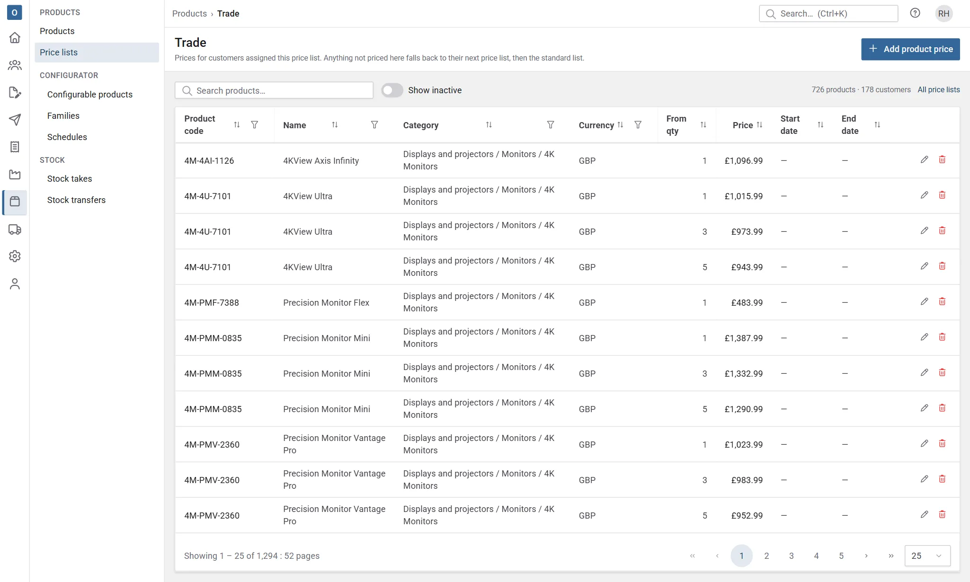Viewport: 970px width, 582px height.
Task: Select Price lists menu item
Action: point(97,53)
